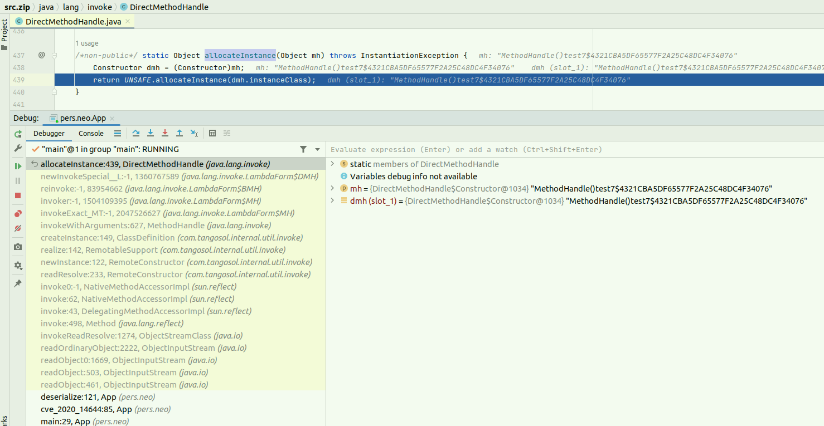Select frame invoke0:-1, NativeMethodAccessorImpl
Image resolution: width=824 pixels, height=426 pixels.
point(176,287)
